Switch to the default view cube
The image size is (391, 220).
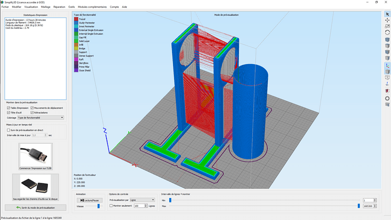387,40
